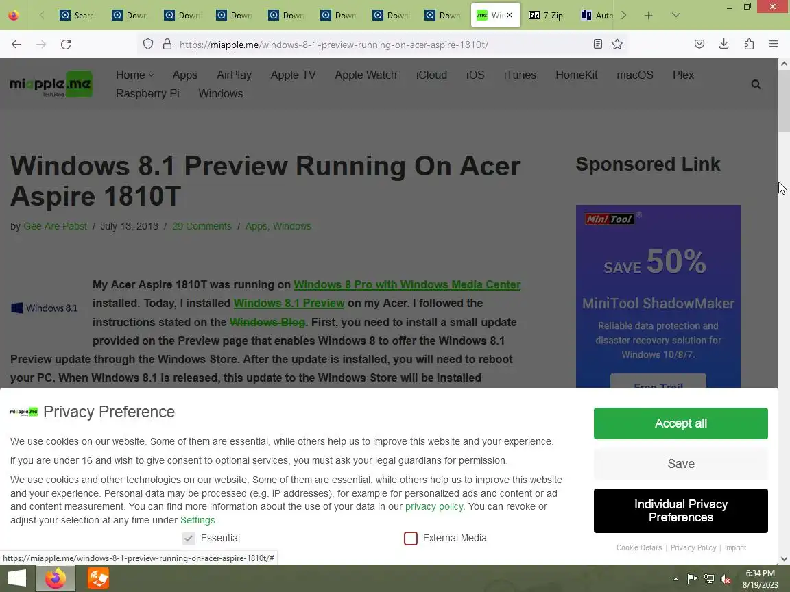
Task: Click the site security padlock icon
Action: pos(167,45)
